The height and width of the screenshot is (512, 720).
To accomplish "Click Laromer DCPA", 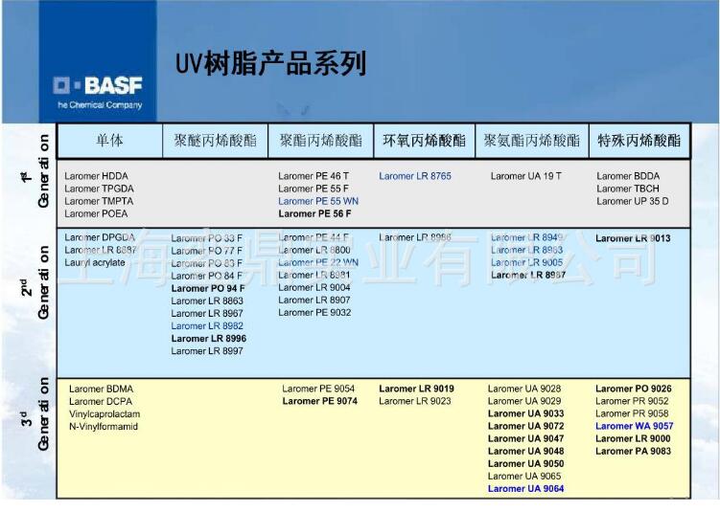I will pos(101,402).
